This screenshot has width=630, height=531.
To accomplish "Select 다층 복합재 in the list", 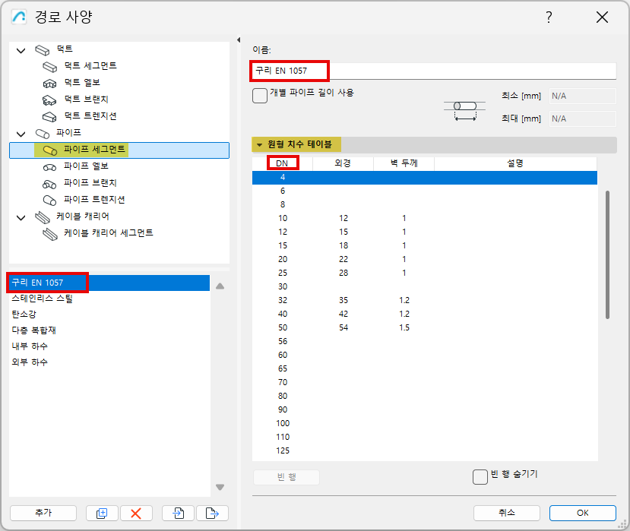I will click(109, 330).
